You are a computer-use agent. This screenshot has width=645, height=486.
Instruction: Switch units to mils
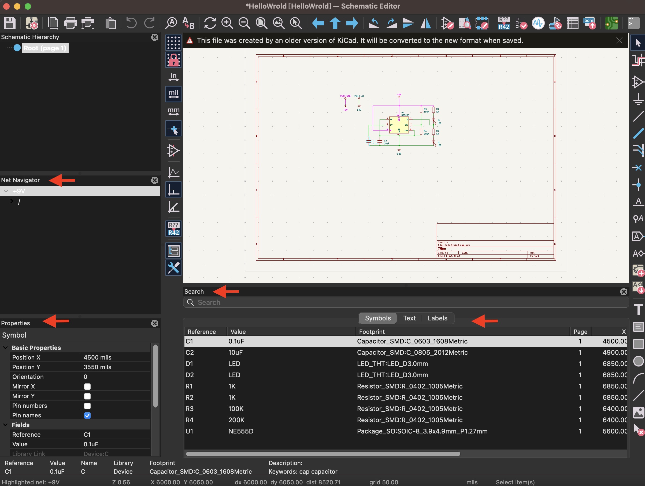(x=173, y=94)
